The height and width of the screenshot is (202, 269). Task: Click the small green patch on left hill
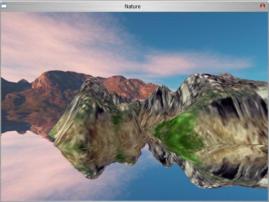tap(117, 117)
